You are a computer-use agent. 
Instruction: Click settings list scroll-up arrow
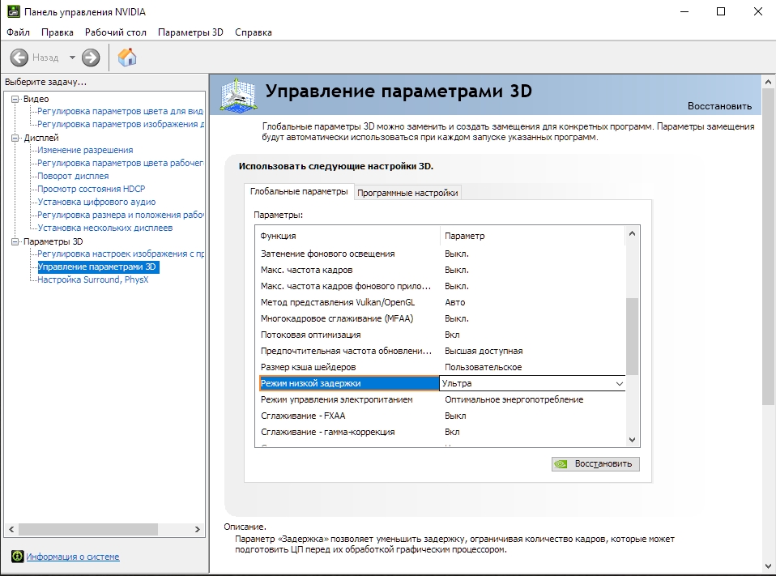[632, 233]
